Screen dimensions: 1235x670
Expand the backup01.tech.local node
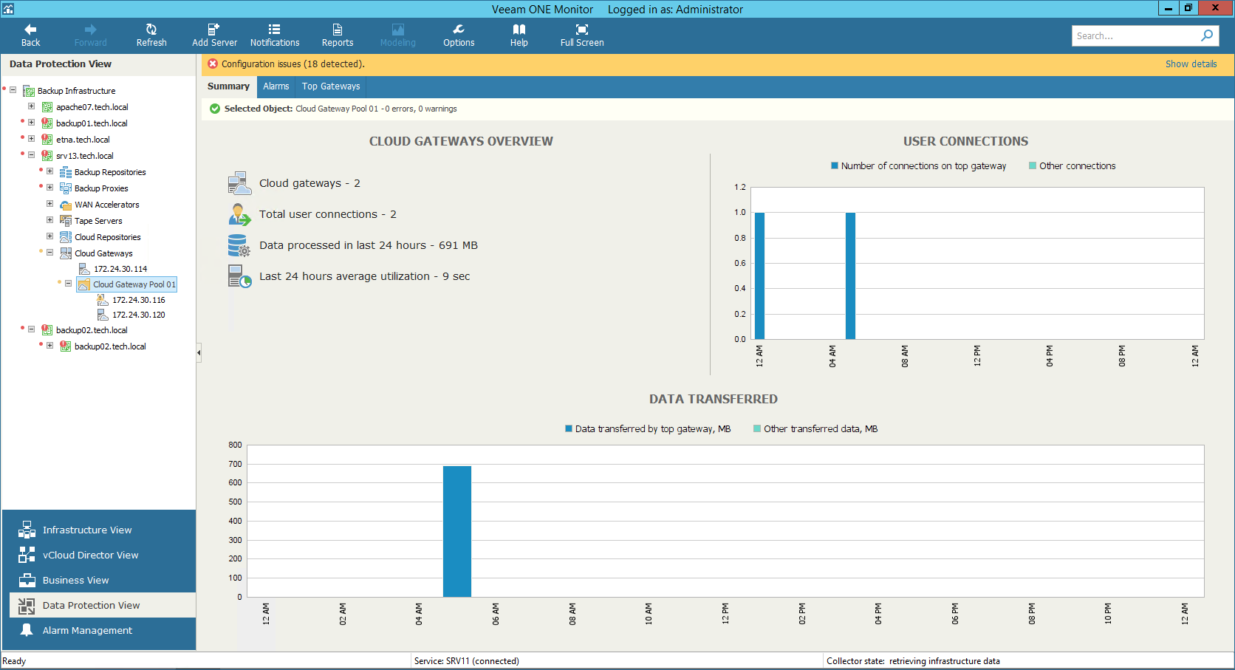[x=31, y=123]
